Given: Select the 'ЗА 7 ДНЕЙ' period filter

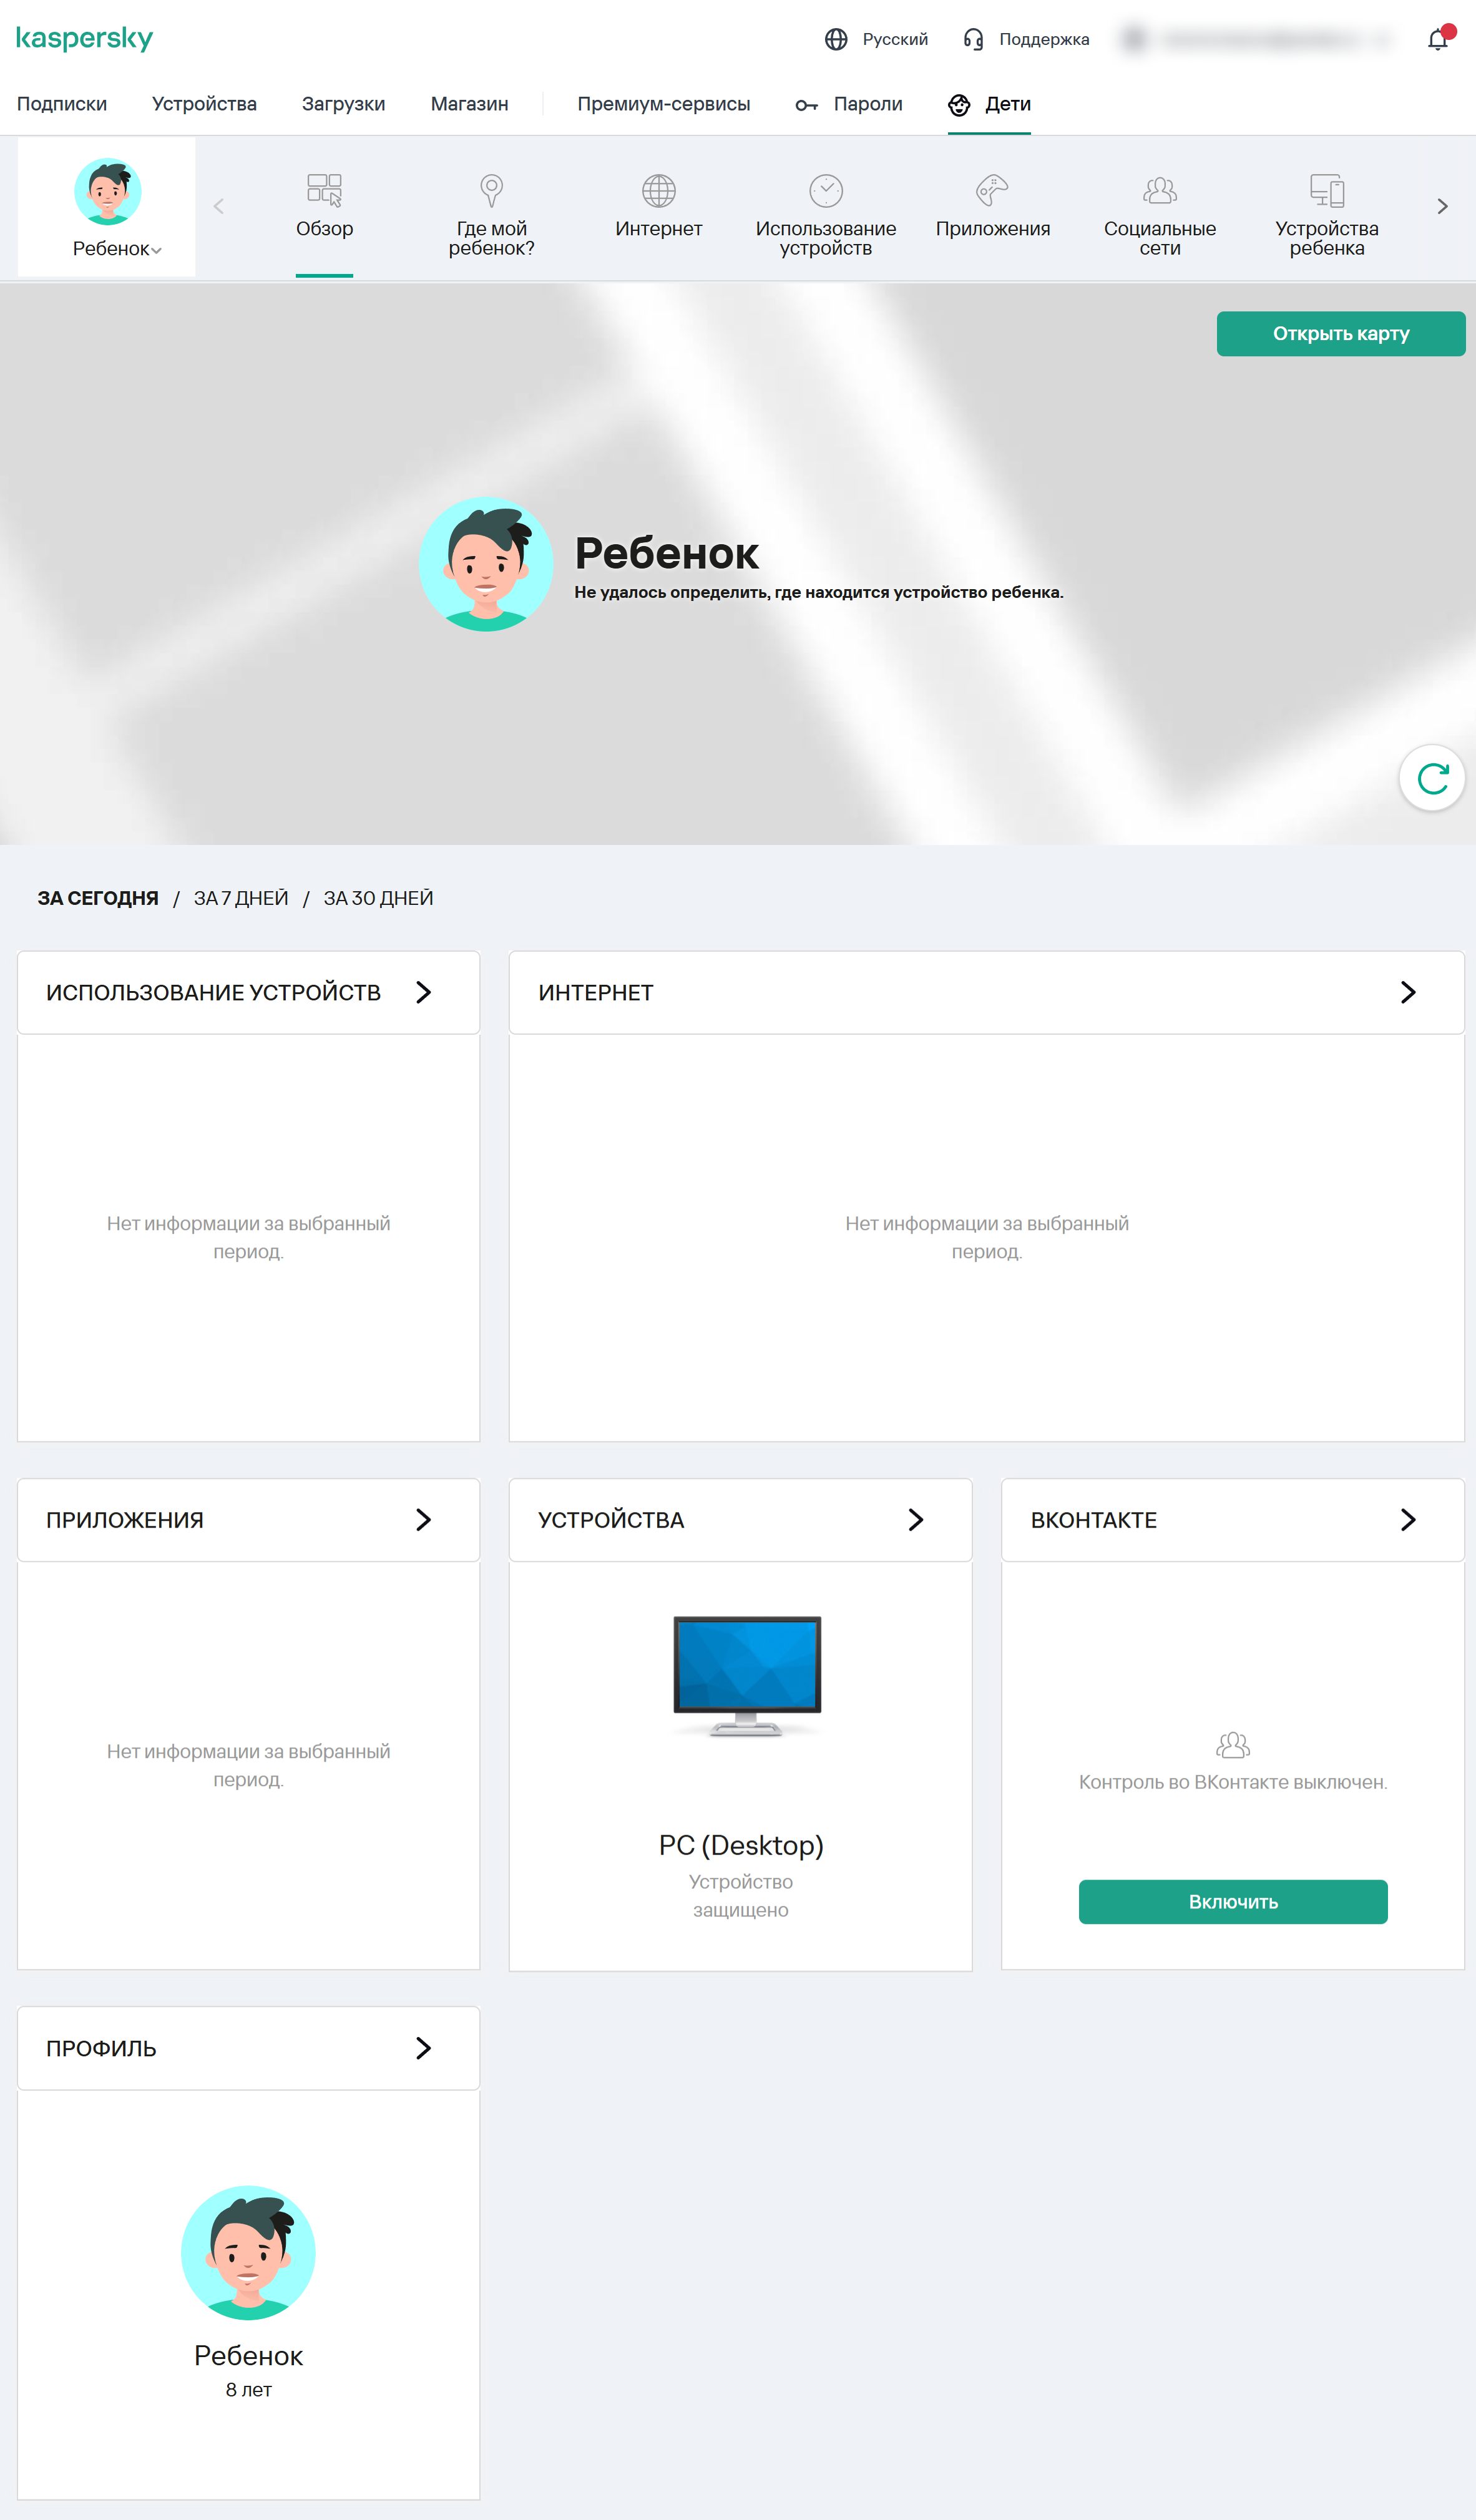Looking at the screenshot, I should tap(241, 898).
